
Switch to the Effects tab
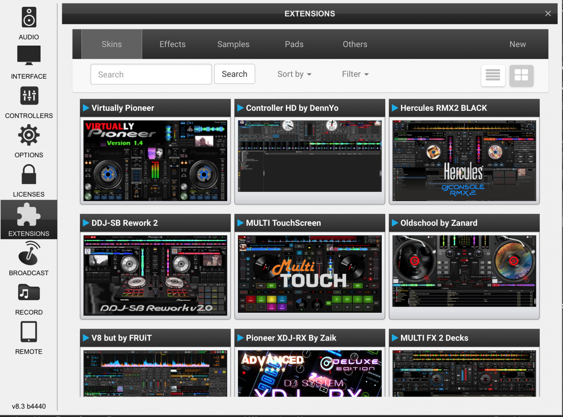[172, 44]
